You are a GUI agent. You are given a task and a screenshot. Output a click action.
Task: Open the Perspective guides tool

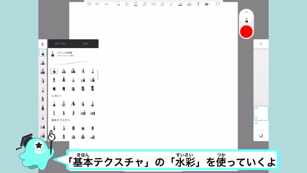coord(189,4)
